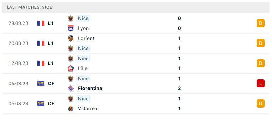272x120 pixels.
Task: Click the D badge for Lorient vs Nice
Action: (260, 43)
